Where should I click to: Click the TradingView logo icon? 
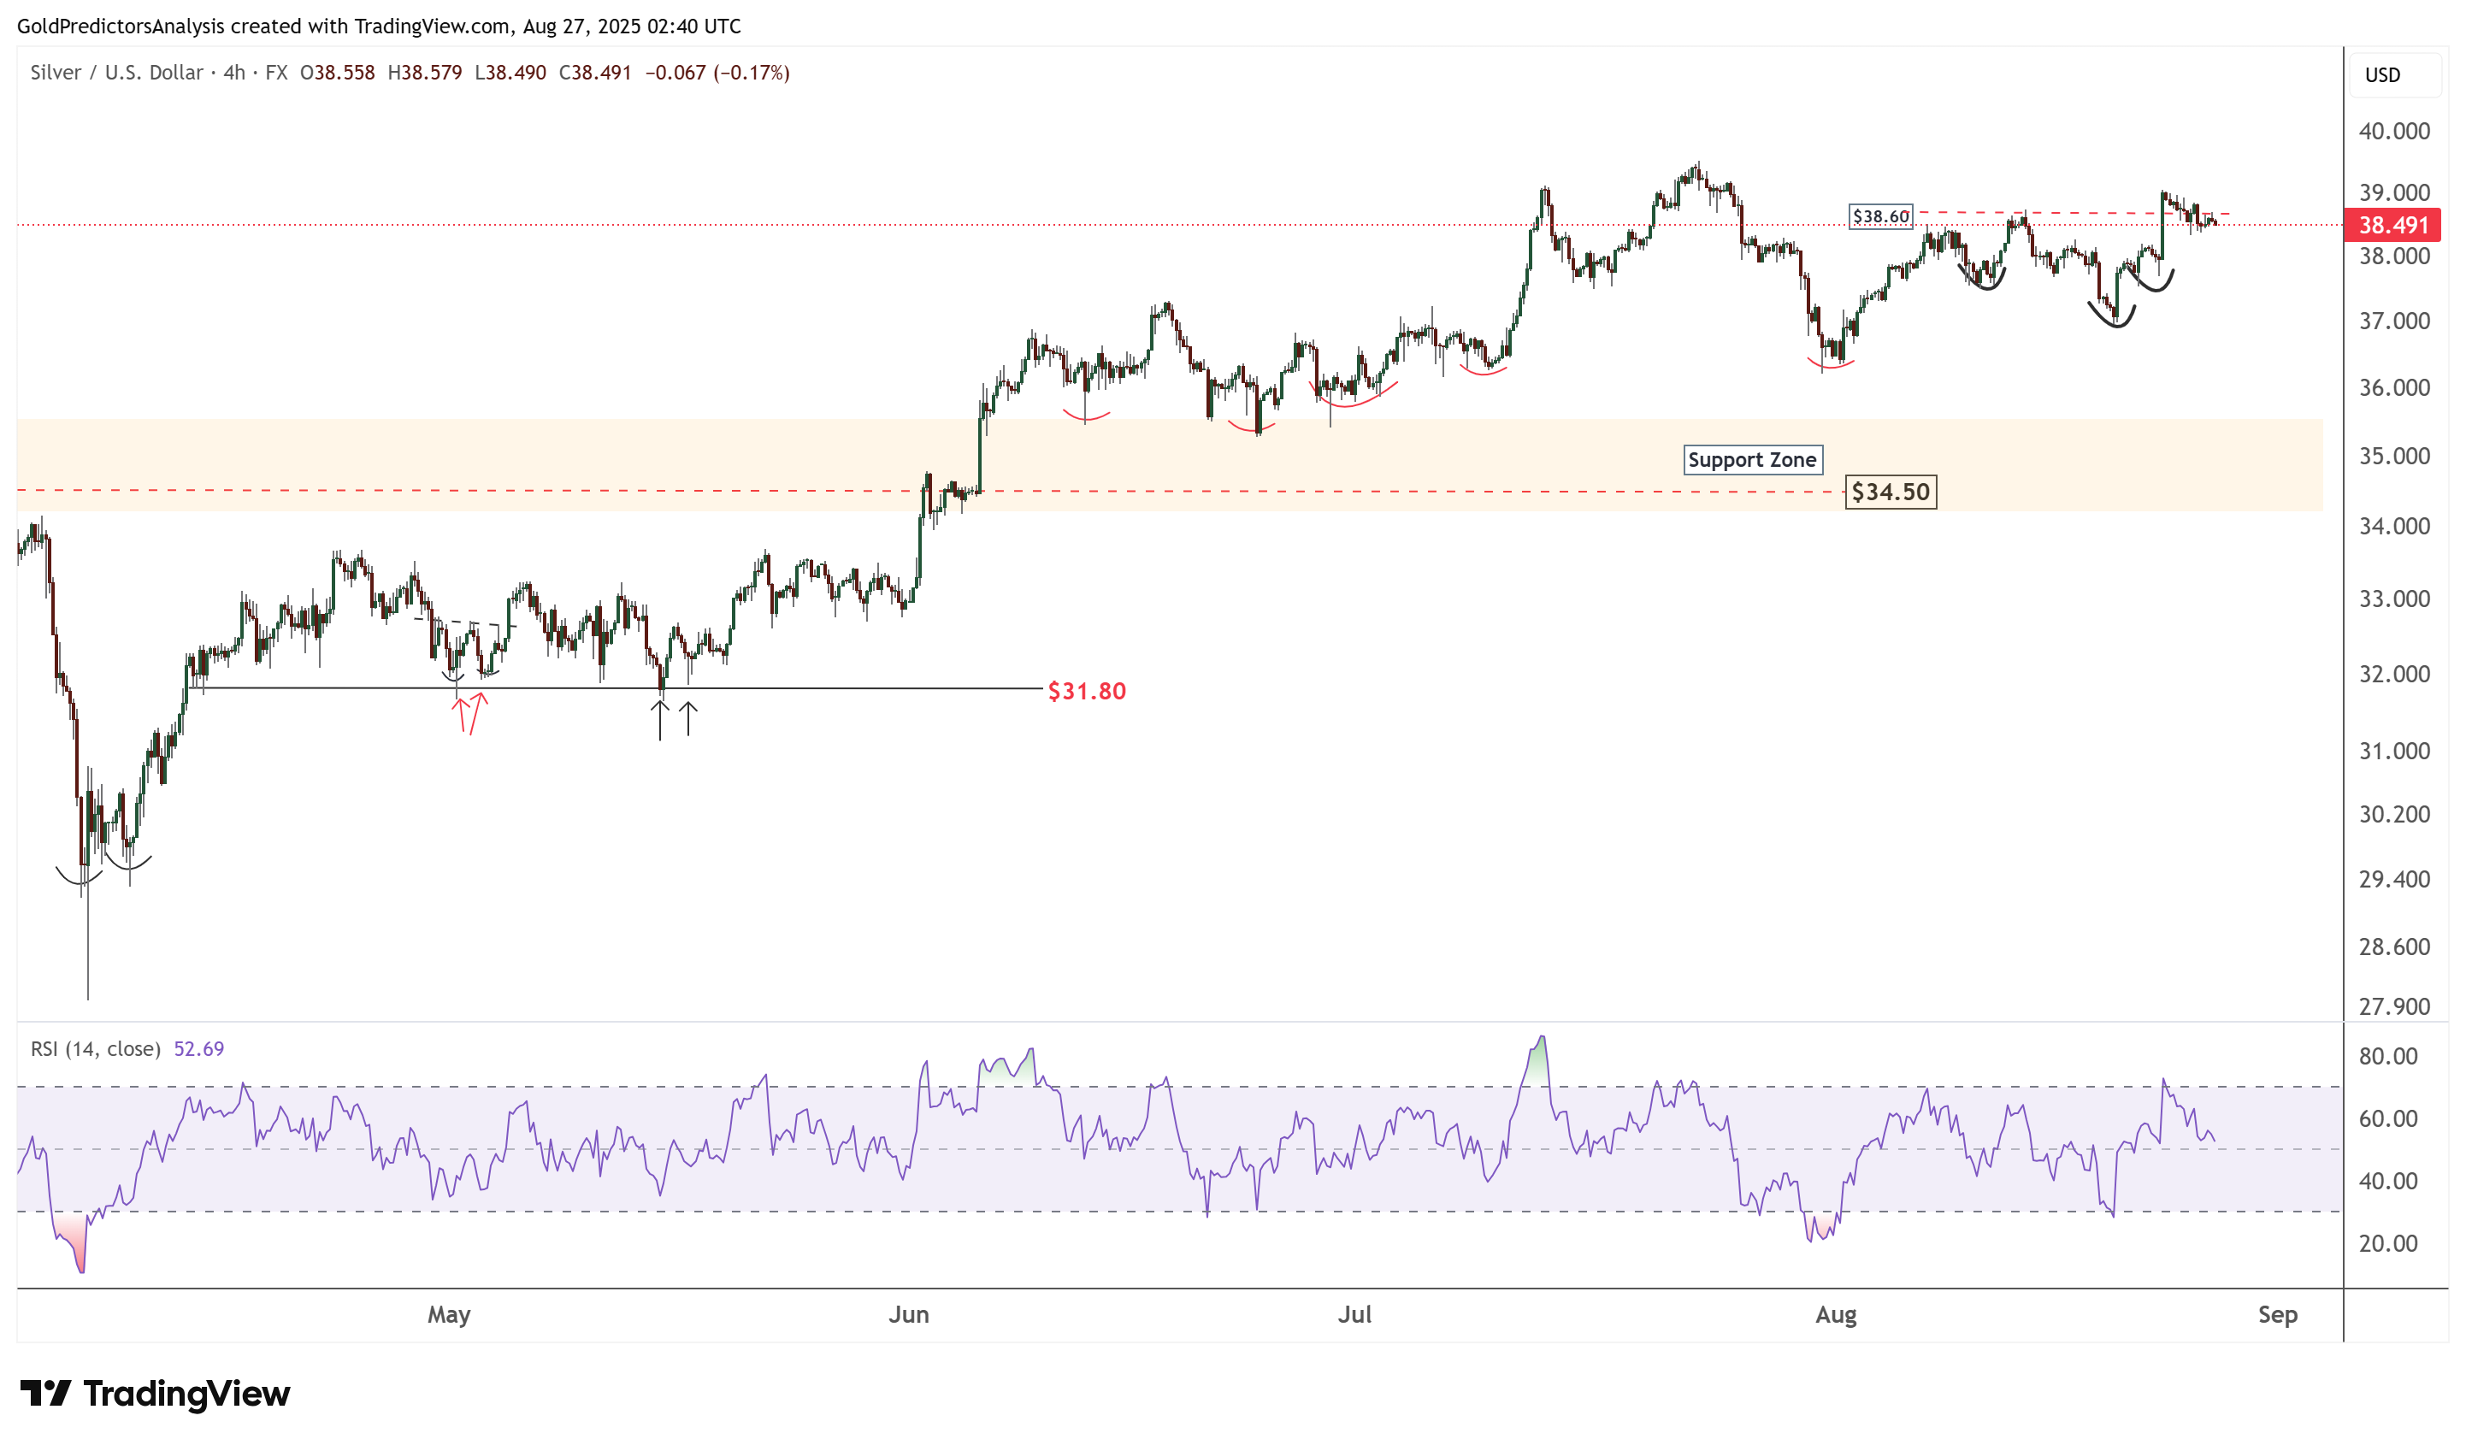[45, 1392]
